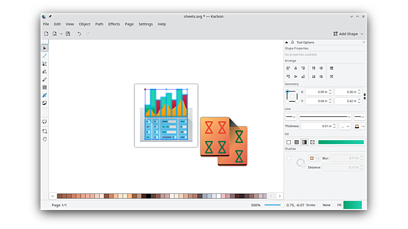
Task: Open the thickness unit dropdown
Action: click(x=345, y=126)
